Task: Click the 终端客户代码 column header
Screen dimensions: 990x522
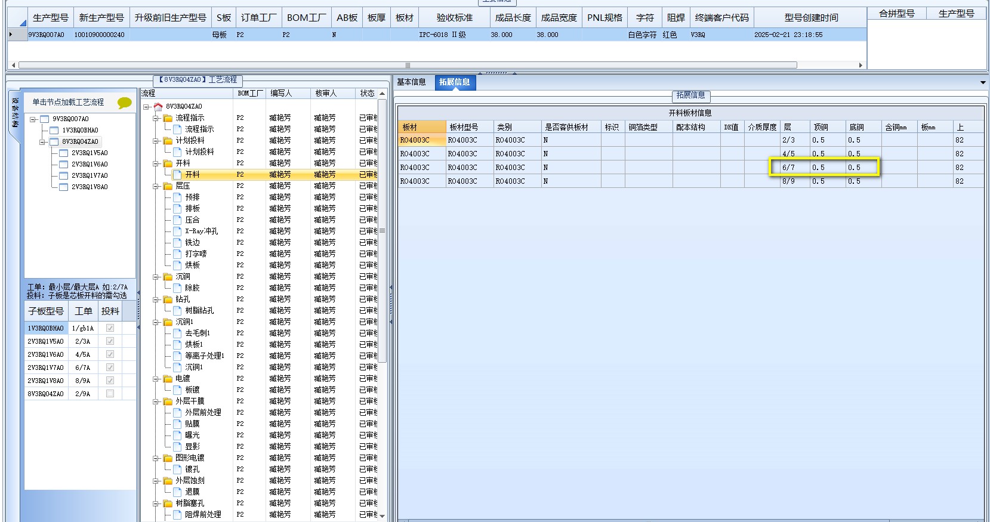Action: click(721, 18)
